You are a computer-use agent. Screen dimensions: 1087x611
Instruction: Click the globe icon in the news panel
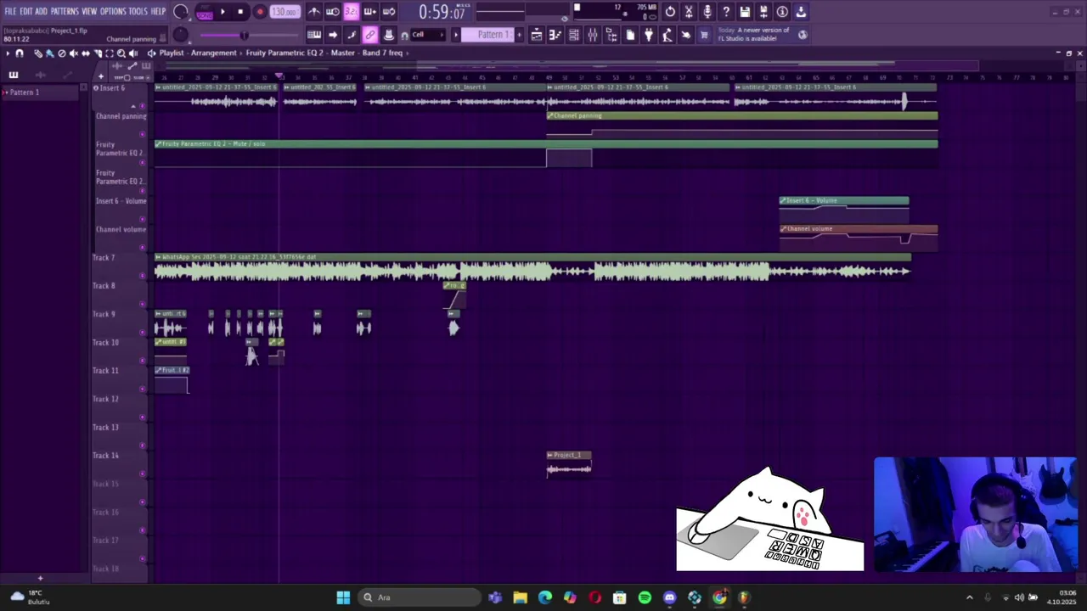click(x=803, y=35)
